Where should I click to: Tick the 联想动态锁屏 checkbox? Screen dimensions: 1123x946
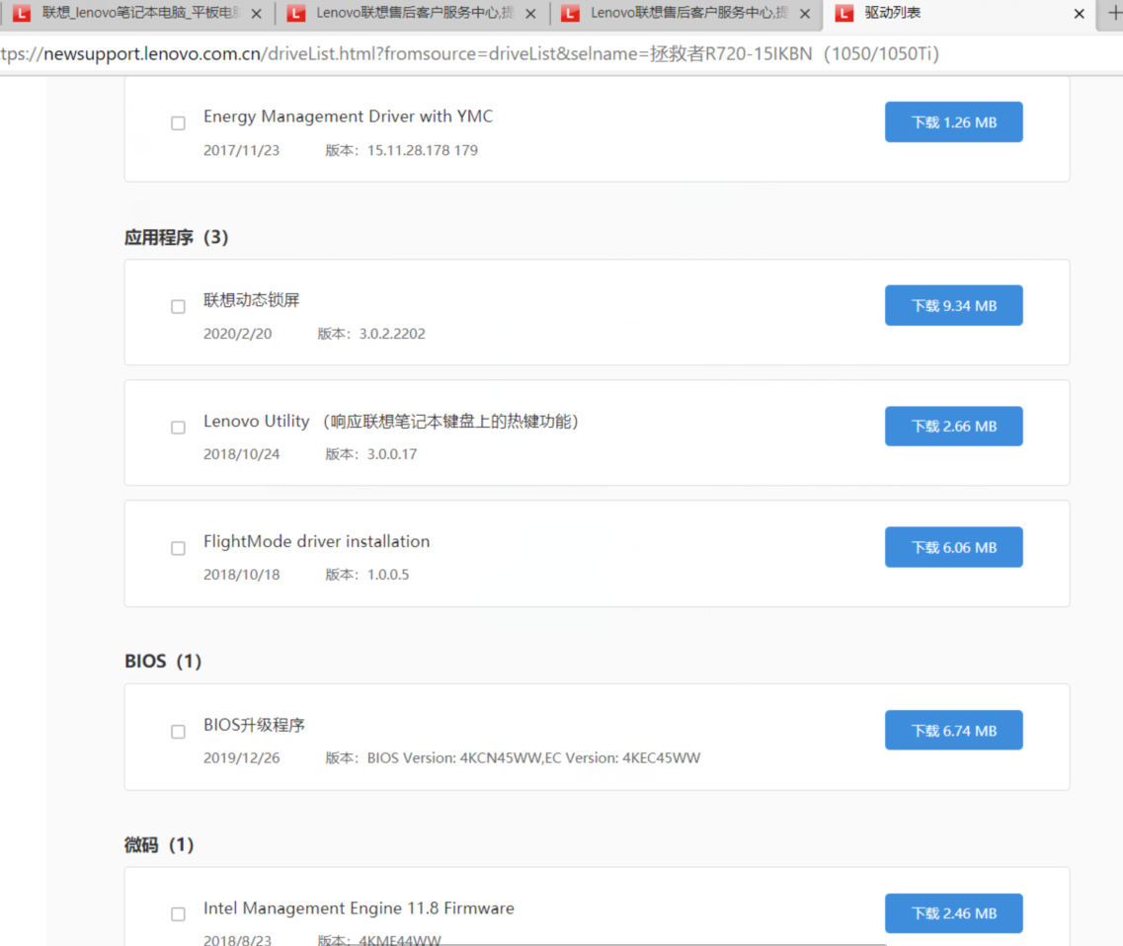click(178, 306)
